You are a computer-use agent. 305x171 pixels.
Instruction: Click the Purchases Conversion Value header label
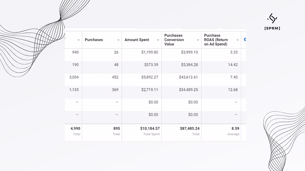pos(174,40)
